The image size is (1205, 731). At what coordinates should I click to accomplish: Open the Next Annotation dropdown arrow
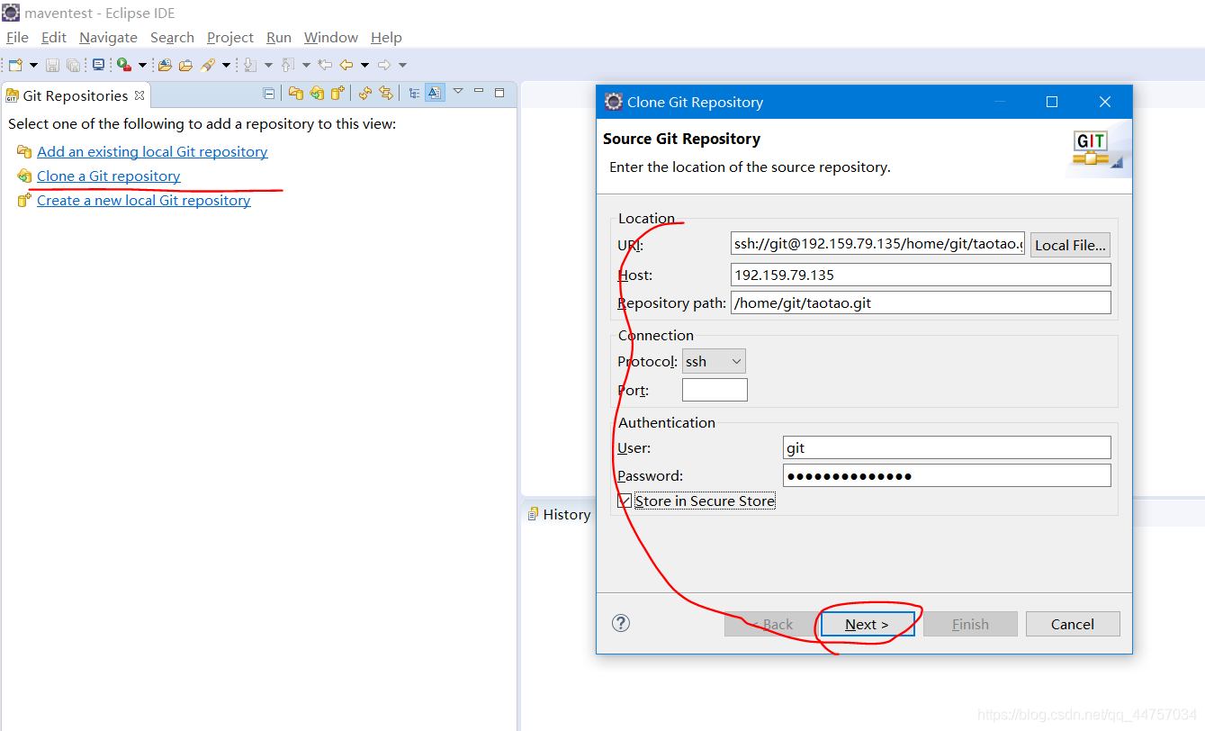(268, 65)
